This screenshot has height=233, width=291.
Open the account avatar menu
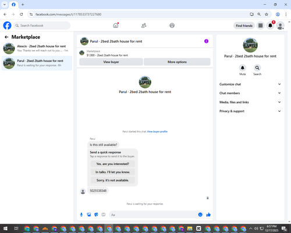coord(280,26)
